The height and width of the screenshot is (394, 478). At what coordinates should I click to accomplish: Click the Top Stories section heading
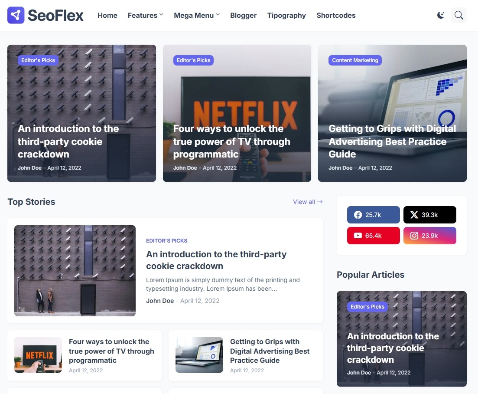pyautogui.click(x=31, y=202)
